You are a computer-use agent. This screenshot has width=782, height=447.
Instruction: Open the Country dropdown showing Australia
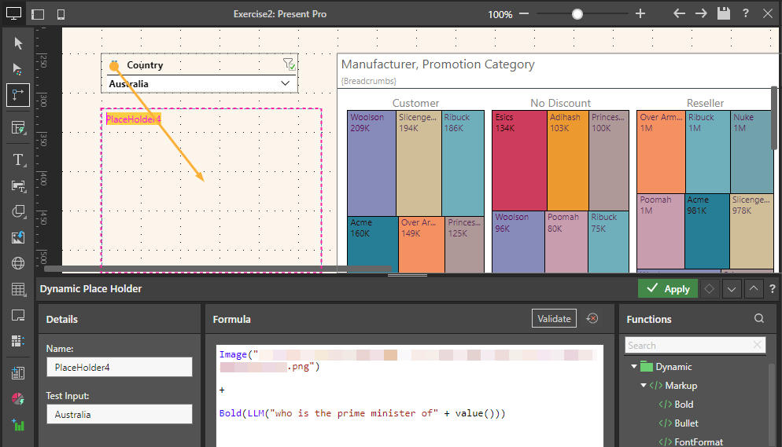[x=285, y=83]
